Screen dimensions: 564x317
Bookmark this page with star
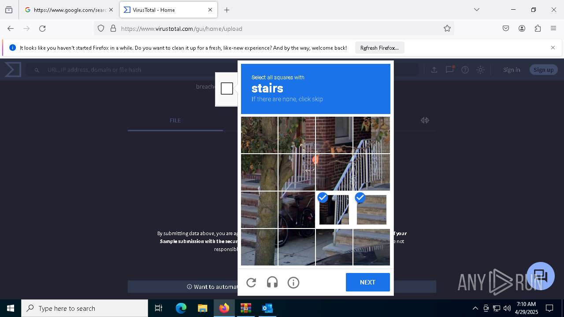coord(447,29)
